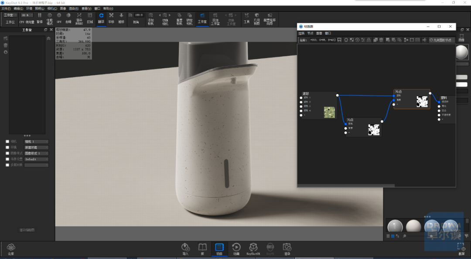The width and height of the screenshot is (471, 259).
Task: Click the 添加相机 Add Camera button
Action: click(x=151, y=19)
